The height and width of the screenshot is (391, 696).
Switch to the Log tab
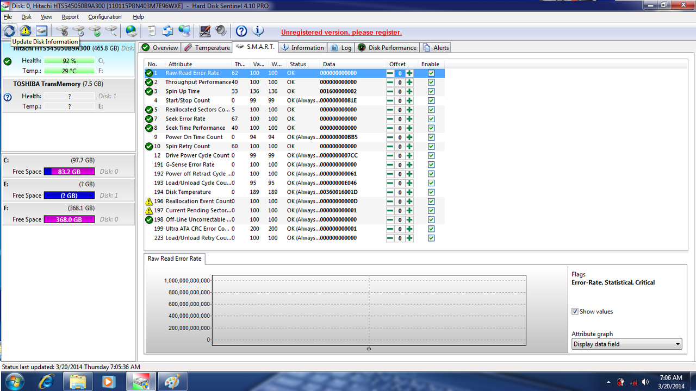pos(341,48)
